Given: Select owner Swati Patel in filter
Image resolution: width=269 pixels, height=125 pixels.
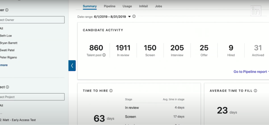Looking at the screenshot, I should (x=7, y=50).
